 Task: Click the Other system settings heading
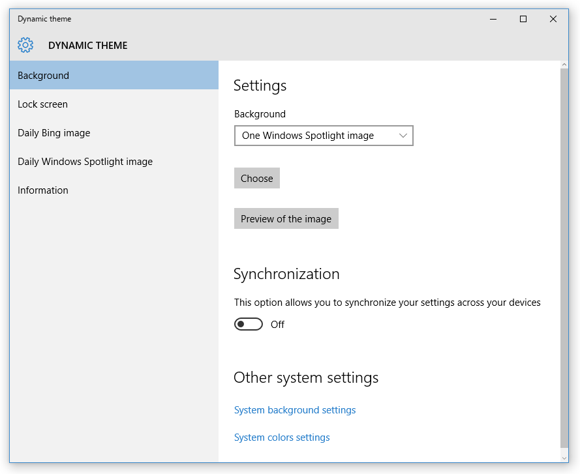click(x=306, y=378)
